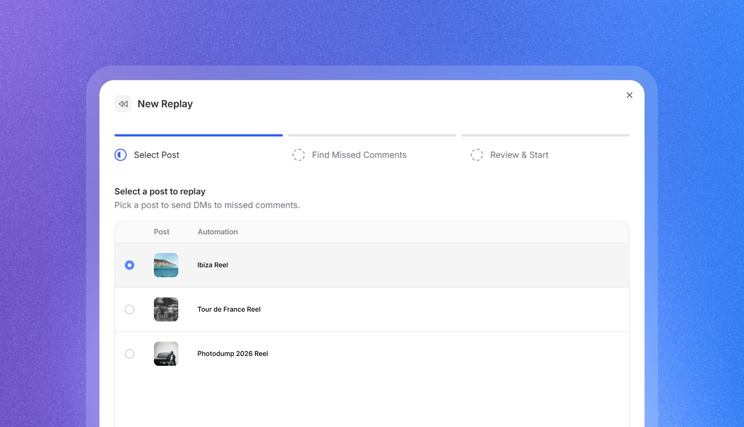The height and width of the screenshot is (427, 744).
Task: Open the Ibiza Reel post thumbnail
Action: 166,265
